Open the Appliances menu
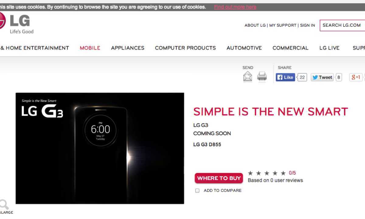The height and width of the screenshot is (219, 365). (128, 48)
